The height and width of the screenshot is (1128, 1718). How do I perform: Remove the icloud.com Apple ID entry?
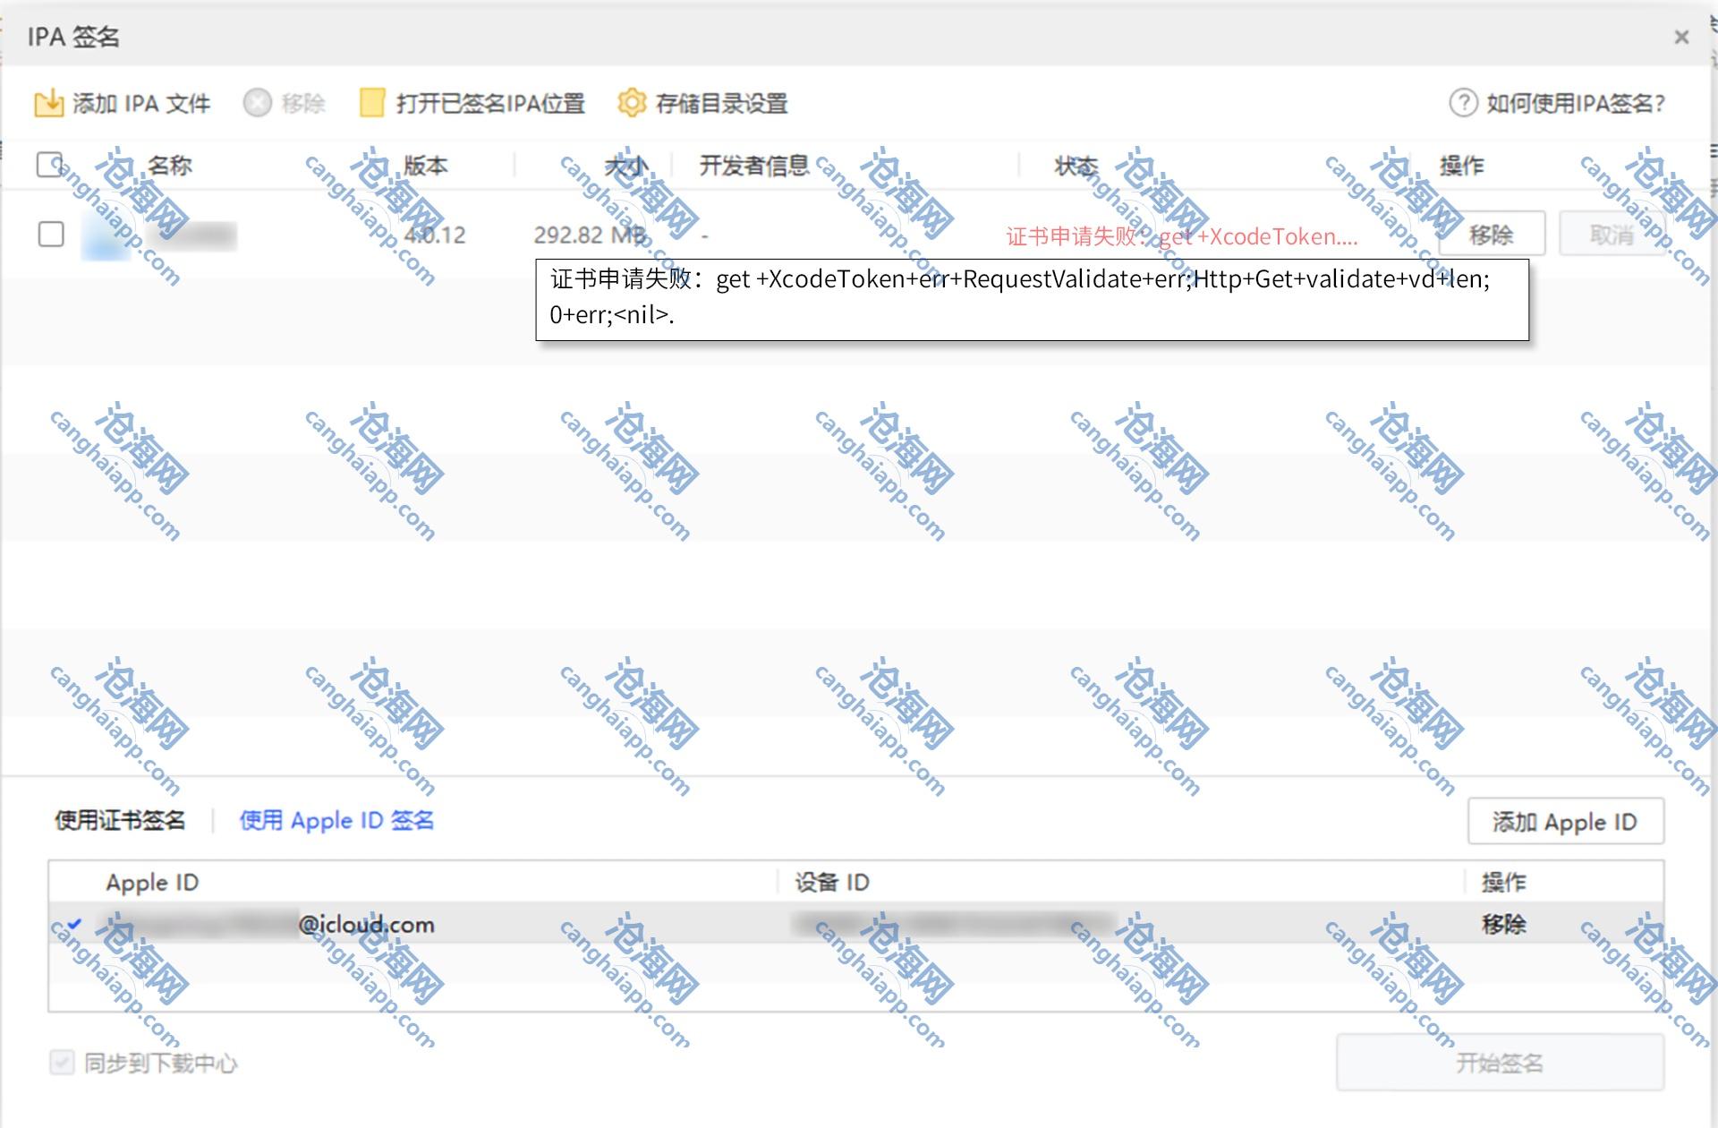(1503, 923)
